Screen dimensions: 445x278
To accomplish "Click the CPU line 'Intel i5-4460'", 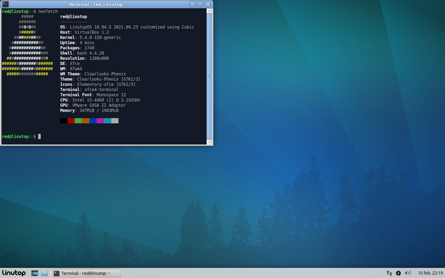I will coord(100,100).
